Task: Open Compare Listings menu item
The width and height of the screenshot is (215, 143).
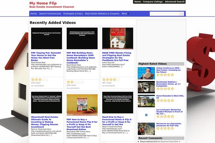Action: point(153,2)
